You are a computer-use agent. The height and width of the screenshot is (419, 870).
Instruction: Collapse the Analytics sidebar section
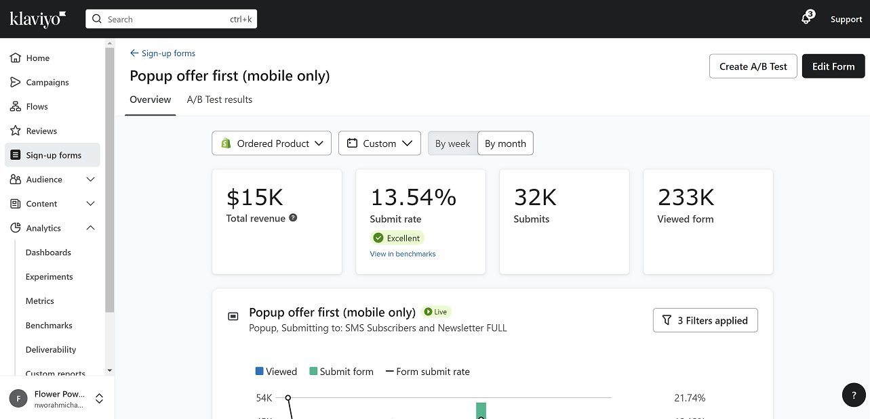(91, 228)
